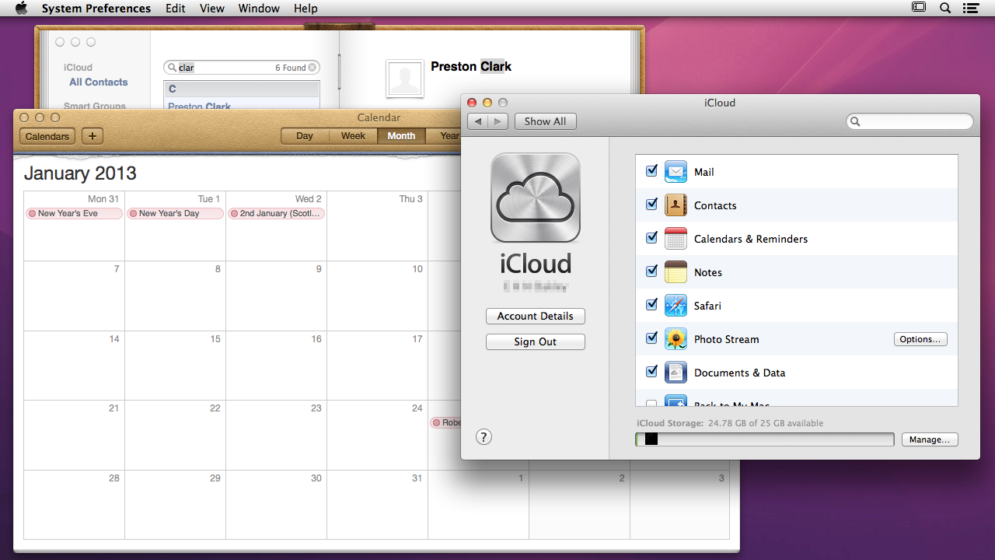Add a calendar event with plus button

(93, 136)
